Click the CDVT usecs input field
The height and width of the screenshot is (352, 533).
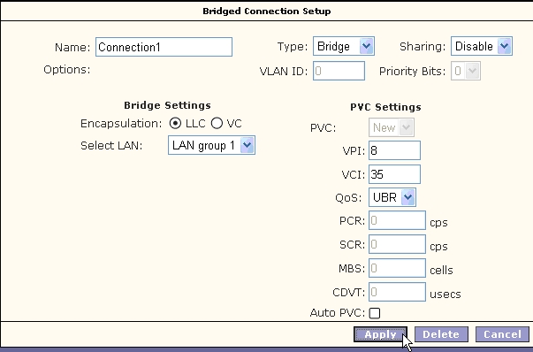click(x=397, y=292)
